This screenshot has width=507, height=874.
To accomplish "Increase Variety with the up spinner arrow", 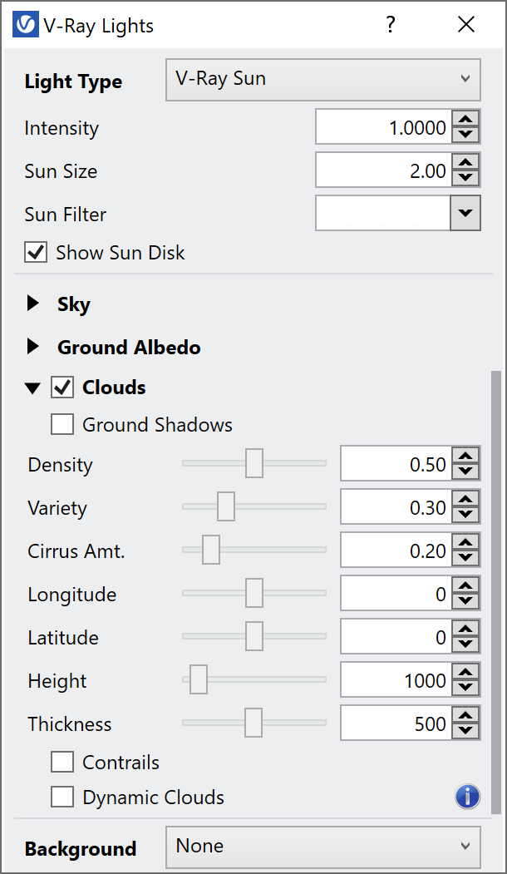I will pos(465,499).
